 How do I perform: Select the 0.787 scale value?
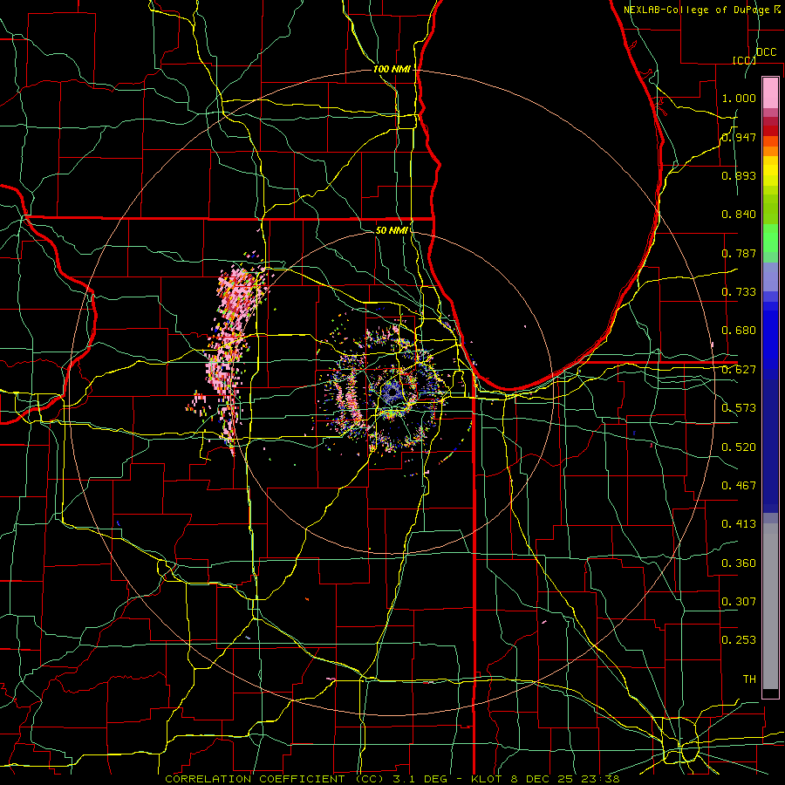pyautogui.click(x=739, y=253)
